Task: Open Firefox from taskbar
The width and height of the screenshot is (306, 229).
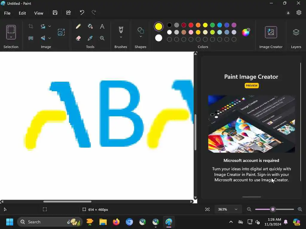Action: 116,222
